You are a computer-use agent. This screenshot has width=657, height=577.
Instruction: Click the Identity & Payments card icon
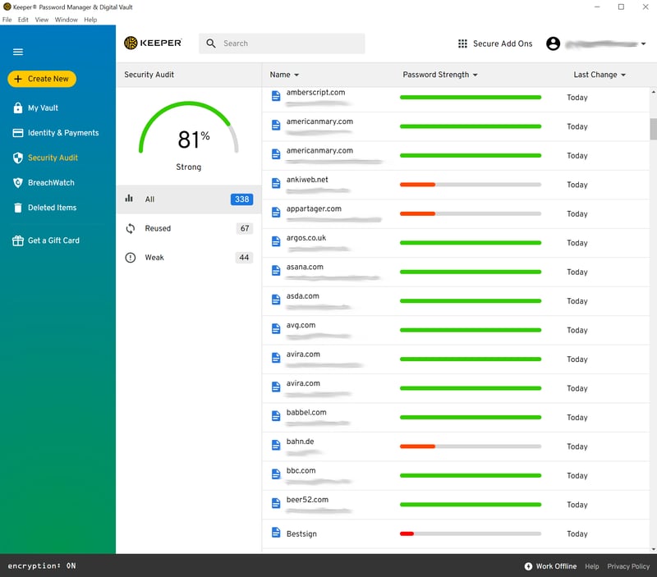pos(18,133)
